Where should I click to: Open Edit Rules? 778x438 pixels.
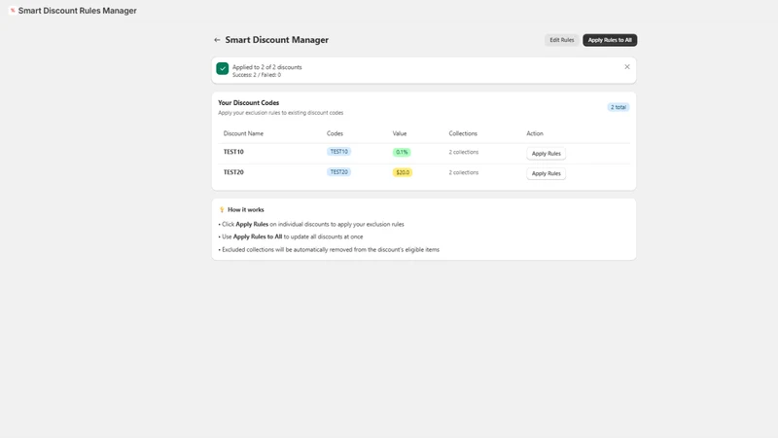click(x=562, y=40)
